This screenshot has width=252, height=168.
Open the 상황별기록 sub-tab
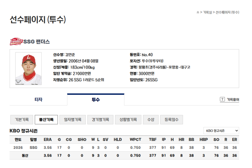coord(128,120)
